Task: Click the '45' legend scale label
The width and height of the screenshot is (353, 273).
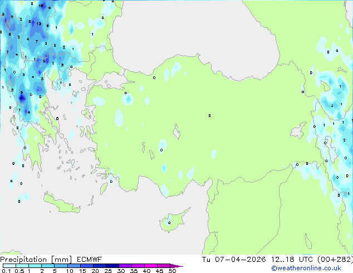Action: coord(159,271)
